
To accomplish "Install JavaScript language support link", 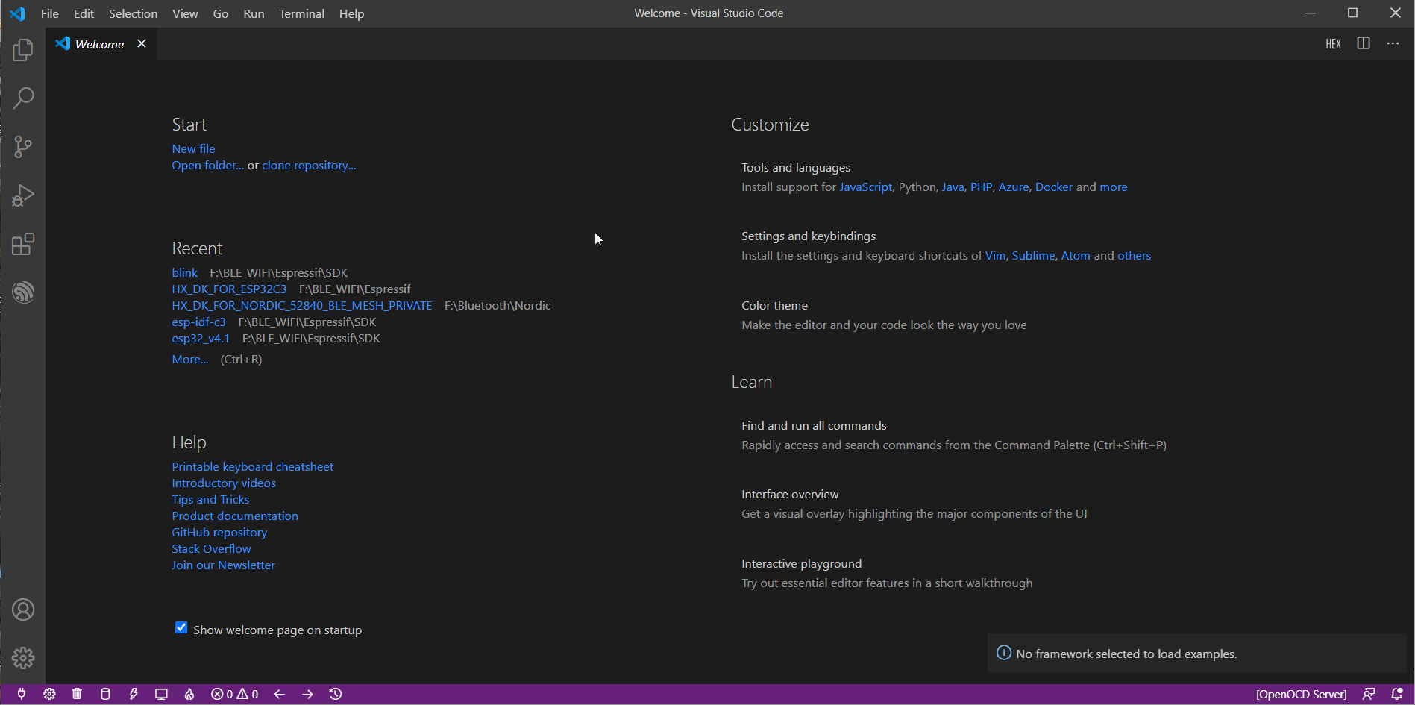I will click(x=865, y=187).
